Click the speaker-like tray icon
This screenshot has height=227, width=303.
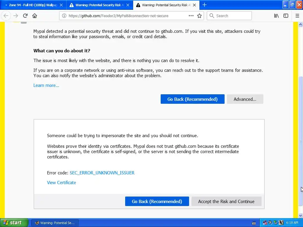[270, 223]
